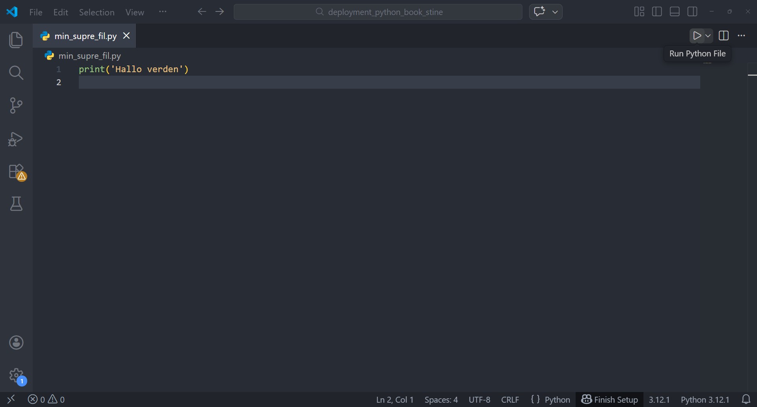Click the Accounts icon

(16, 343)
